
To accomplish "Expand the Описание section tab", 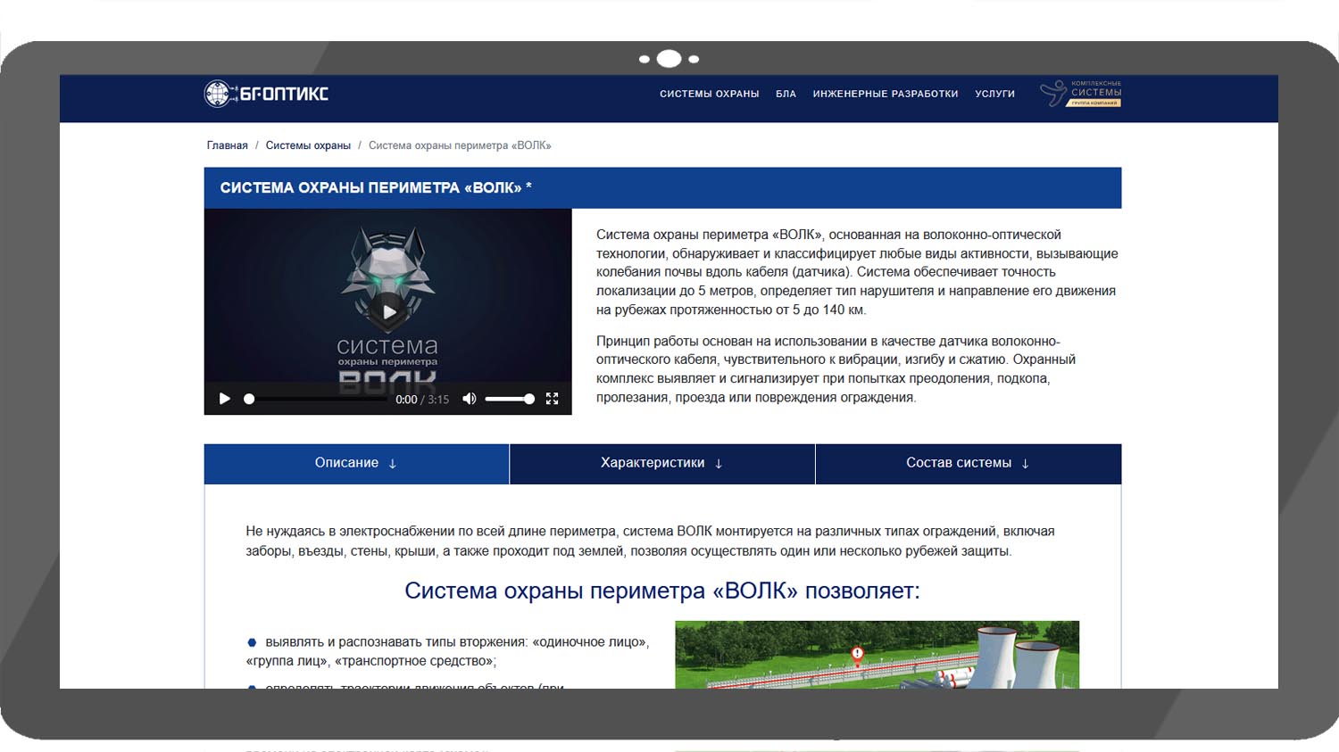I will click(x=356, y=463).
